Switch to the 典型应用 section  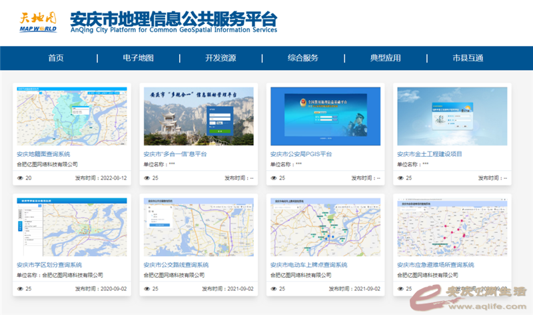pyautogui.click(x=386, y=58)
